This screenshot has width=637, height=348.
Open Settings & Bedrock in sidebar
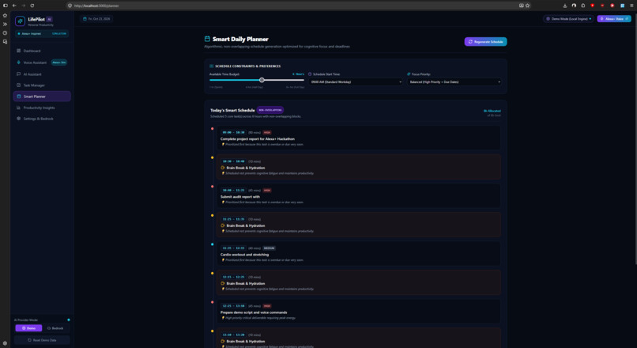pyautogui.click(x=42, y=119)
